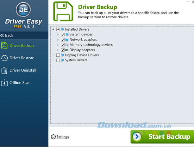Image resolution: width=194 pixels, height=147 pixels.
Task: Expand the System devices node
Action: pyautogui.click(x=58, y=35)
